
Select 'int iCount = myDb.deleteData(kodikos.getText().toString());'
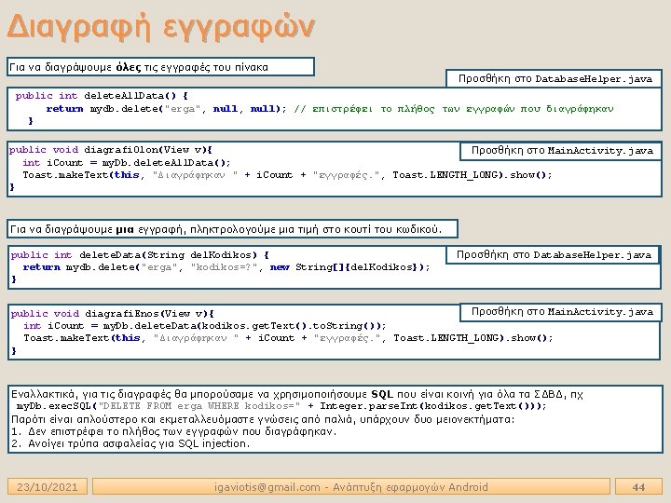pyautogui.click(x=205, y=326)
